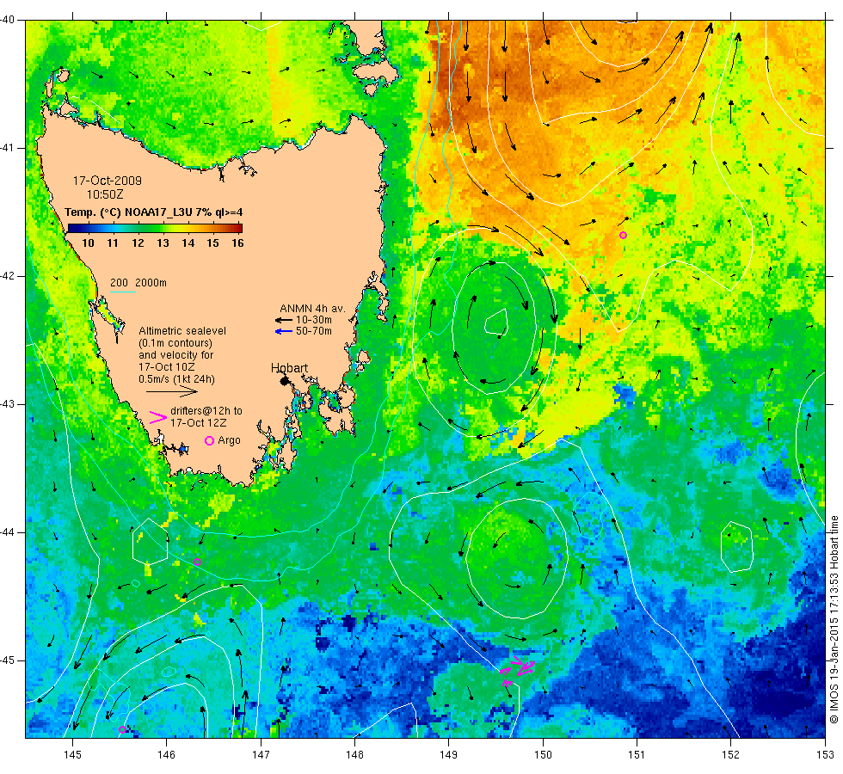The image size is (843, 774).
Task: Click the black 10-30m legend arrow
Action: tap(283, 320)
